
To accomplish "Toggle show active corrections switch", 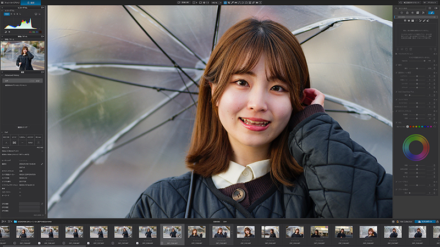I will point(436,8).
